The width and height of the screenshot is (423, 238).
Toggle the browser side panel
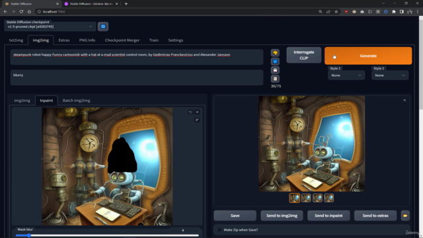click(402, 12)
